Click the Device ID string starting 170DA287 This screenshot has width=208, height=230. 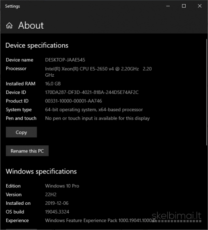[92, 92]
